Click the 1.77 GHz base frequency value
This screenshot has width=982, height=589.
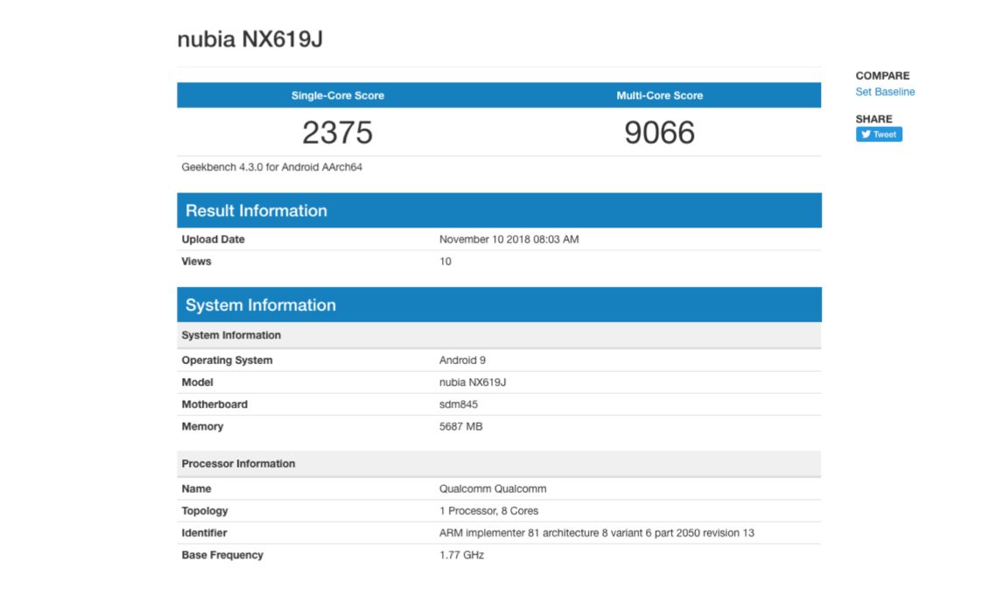pyautogui.click(x=461, y=555)
